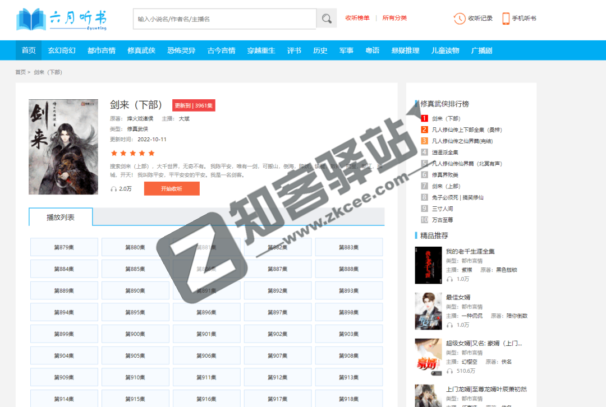Open the 豪婿 cover thumbnail
The image size is (606, 407).
click(x=428, y=357)
